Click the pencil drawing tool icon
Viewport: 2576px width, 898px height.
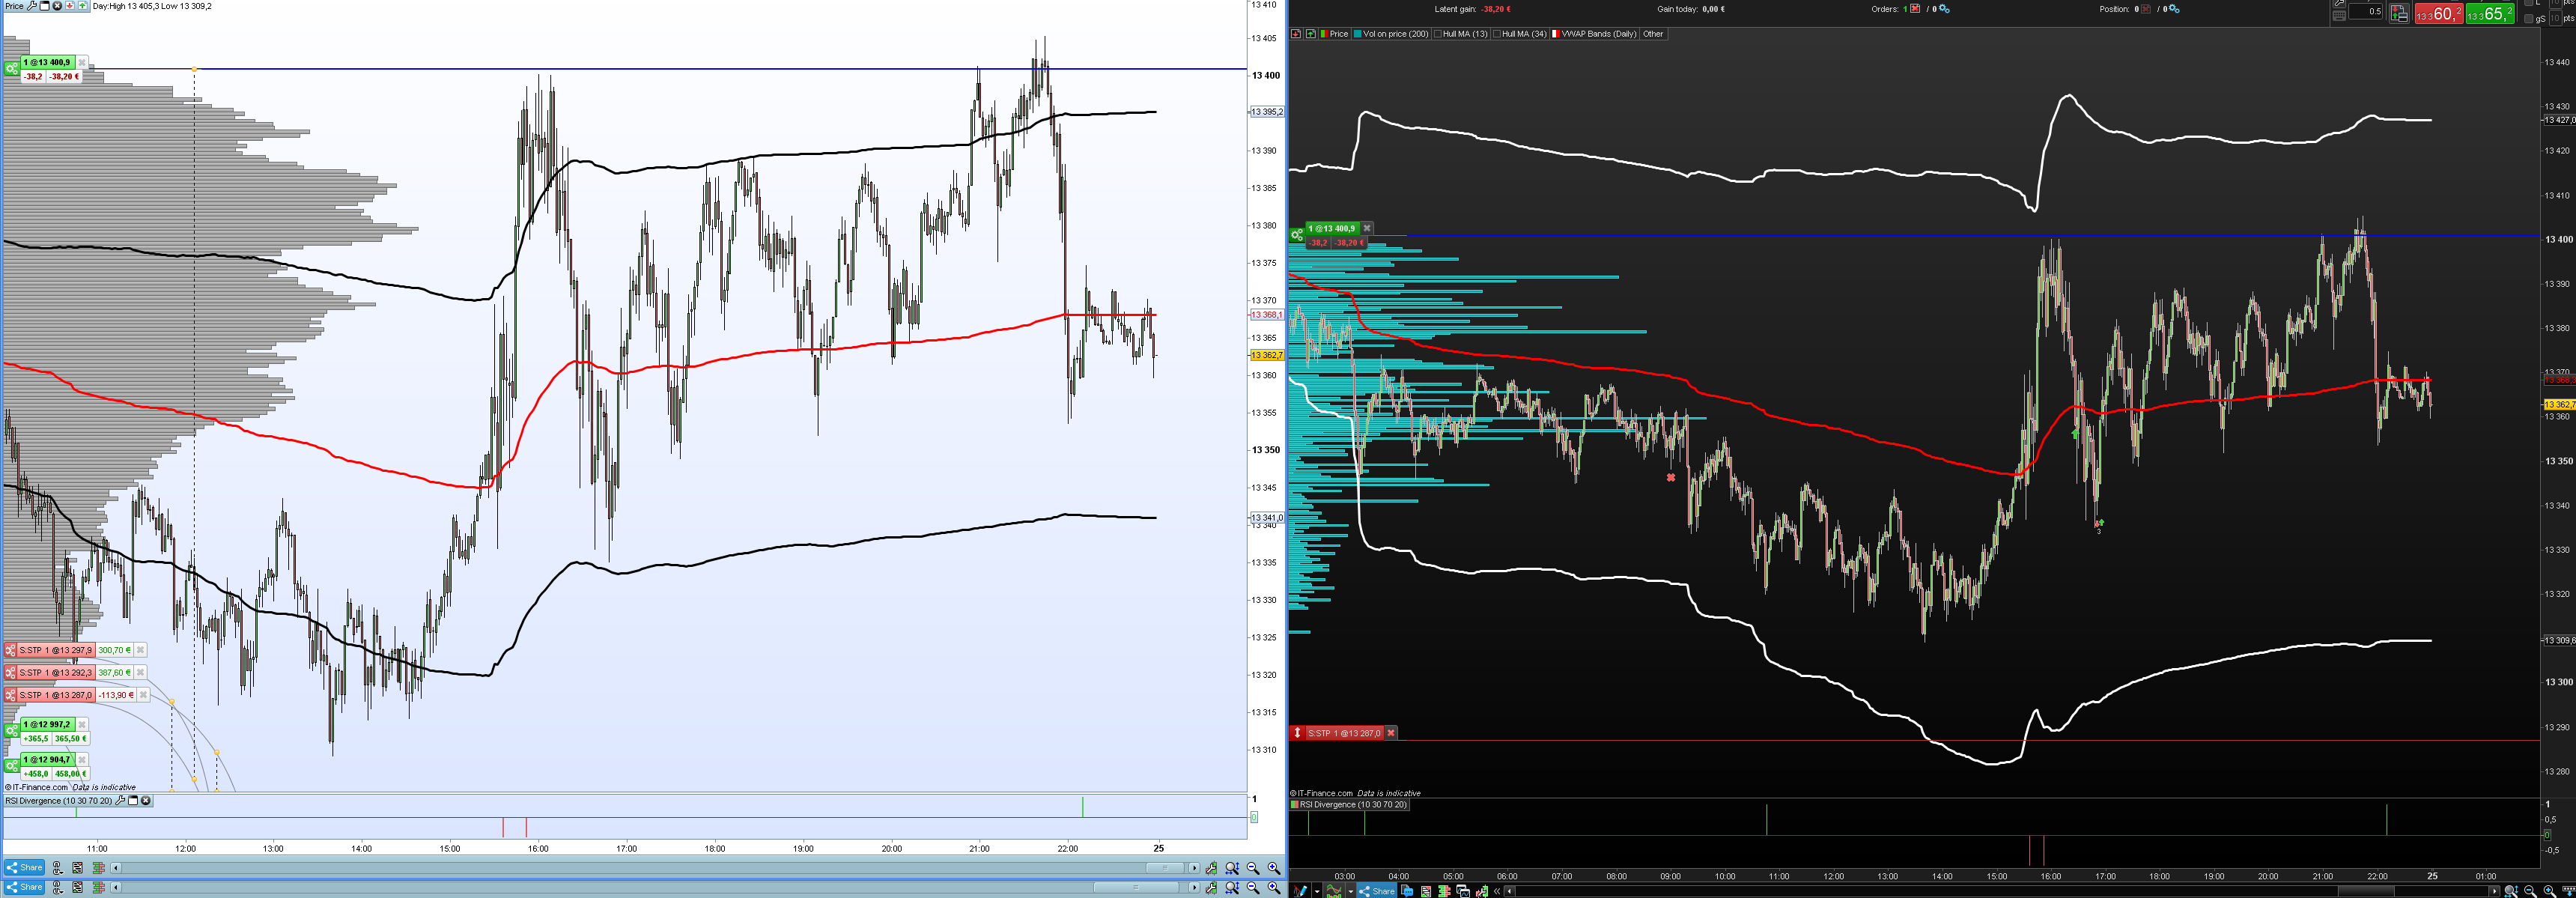tap(1300, 891)
